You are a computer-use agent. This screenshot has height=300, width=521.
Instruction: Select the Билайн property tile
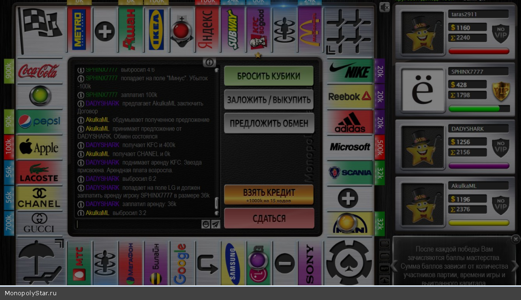pyautogui.click(x=156, y=263)
